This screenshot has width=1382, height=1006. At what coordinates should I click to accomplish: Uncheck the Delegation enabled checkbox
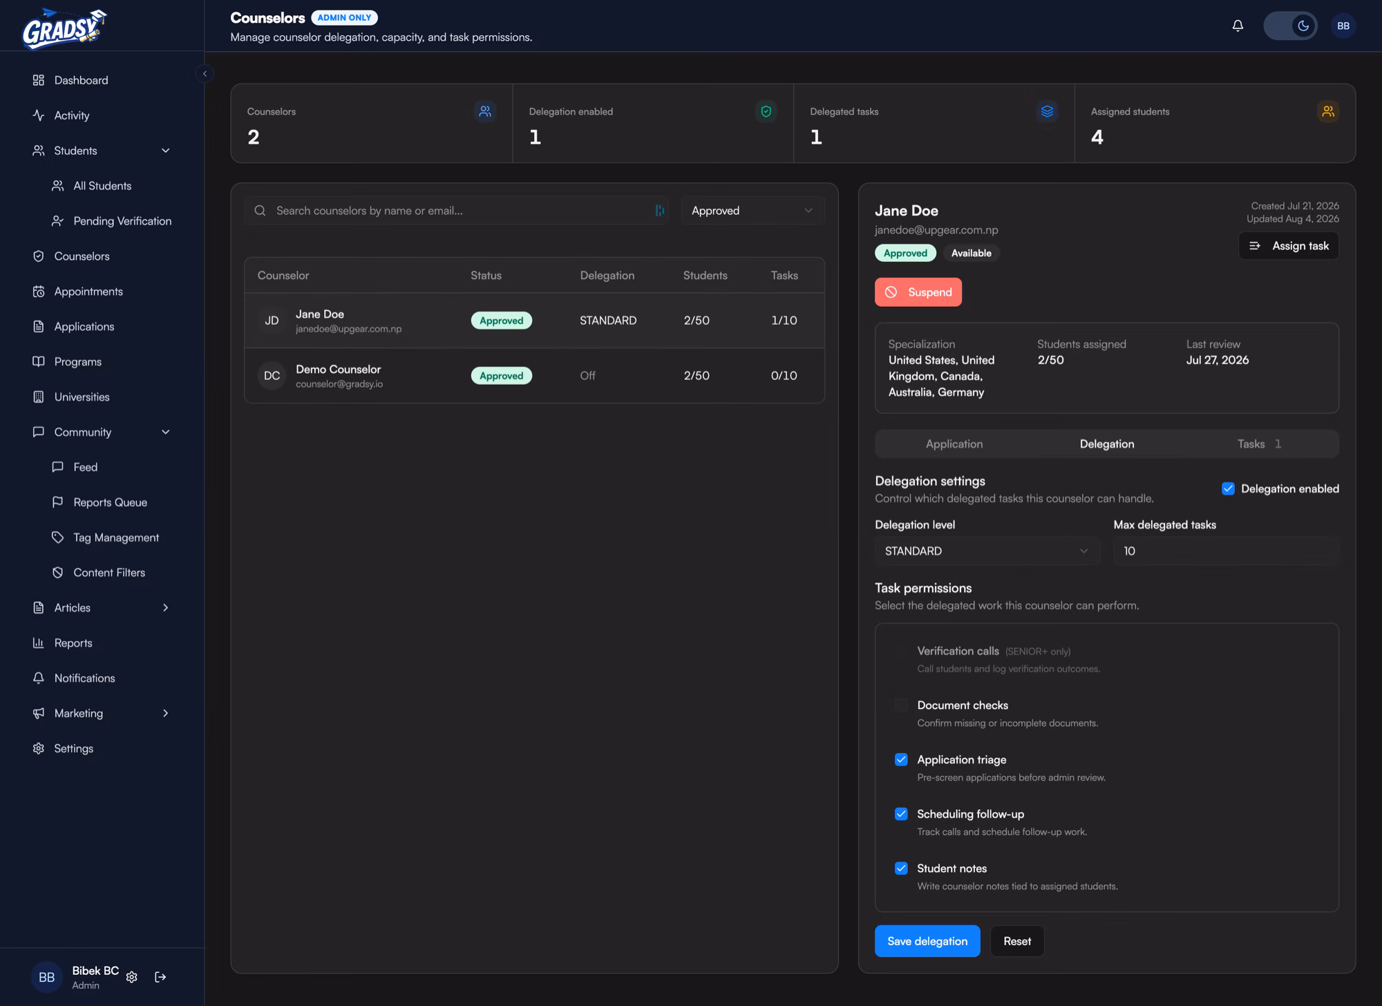tap(1228, 488)
